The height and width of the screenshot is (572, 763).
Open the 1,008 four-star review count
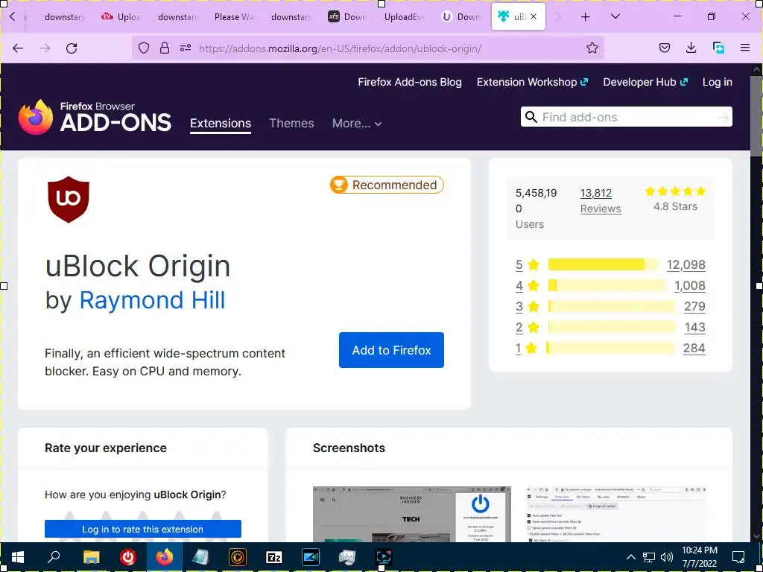(690, 285)
